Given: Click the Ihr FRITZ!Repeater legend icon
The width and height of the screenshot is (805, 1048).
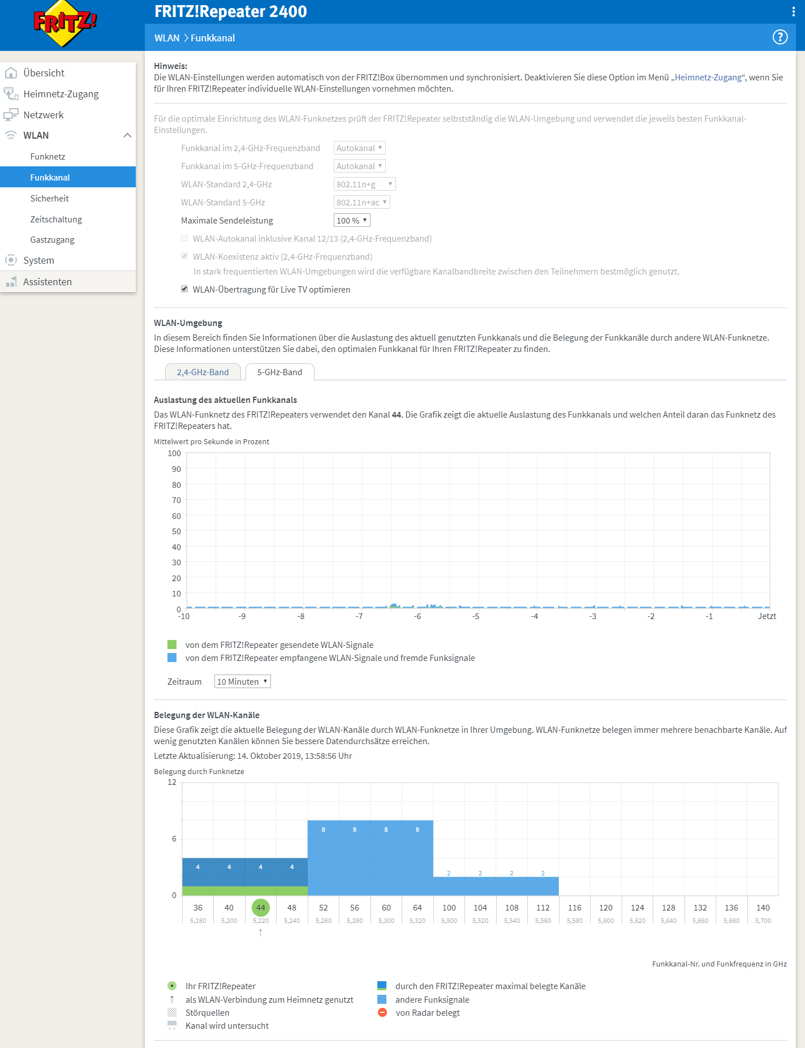Looking at the screenshot, I should [172, 986].
